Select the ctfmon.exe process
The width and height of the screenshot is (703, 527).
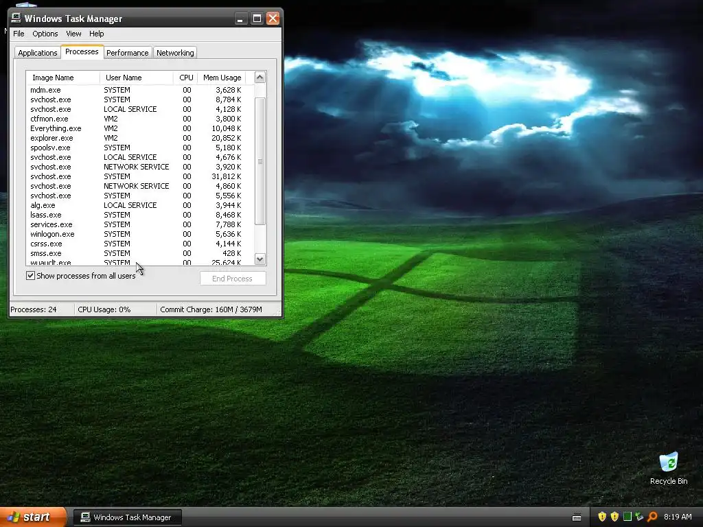[140, 119]
